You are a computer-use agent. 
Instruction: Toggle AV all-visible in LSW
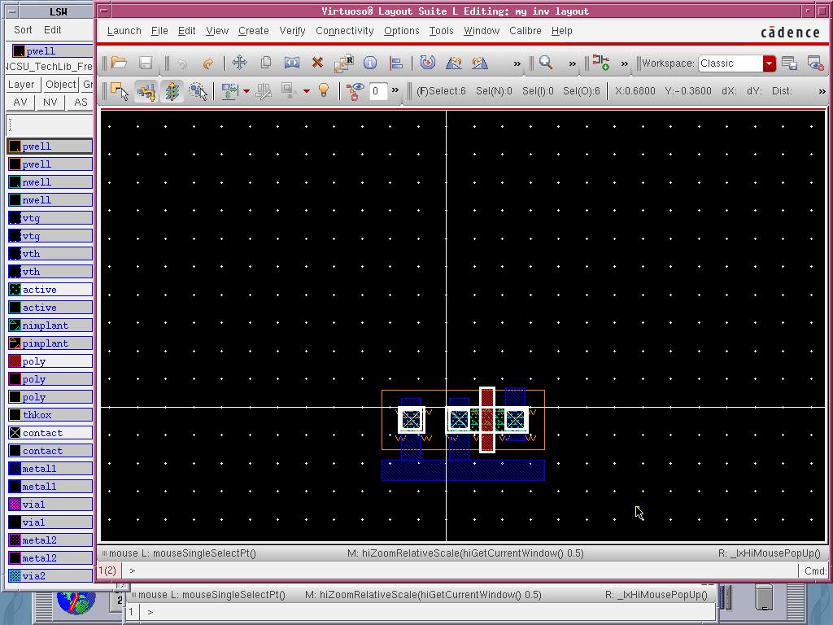tap(20, 103)
